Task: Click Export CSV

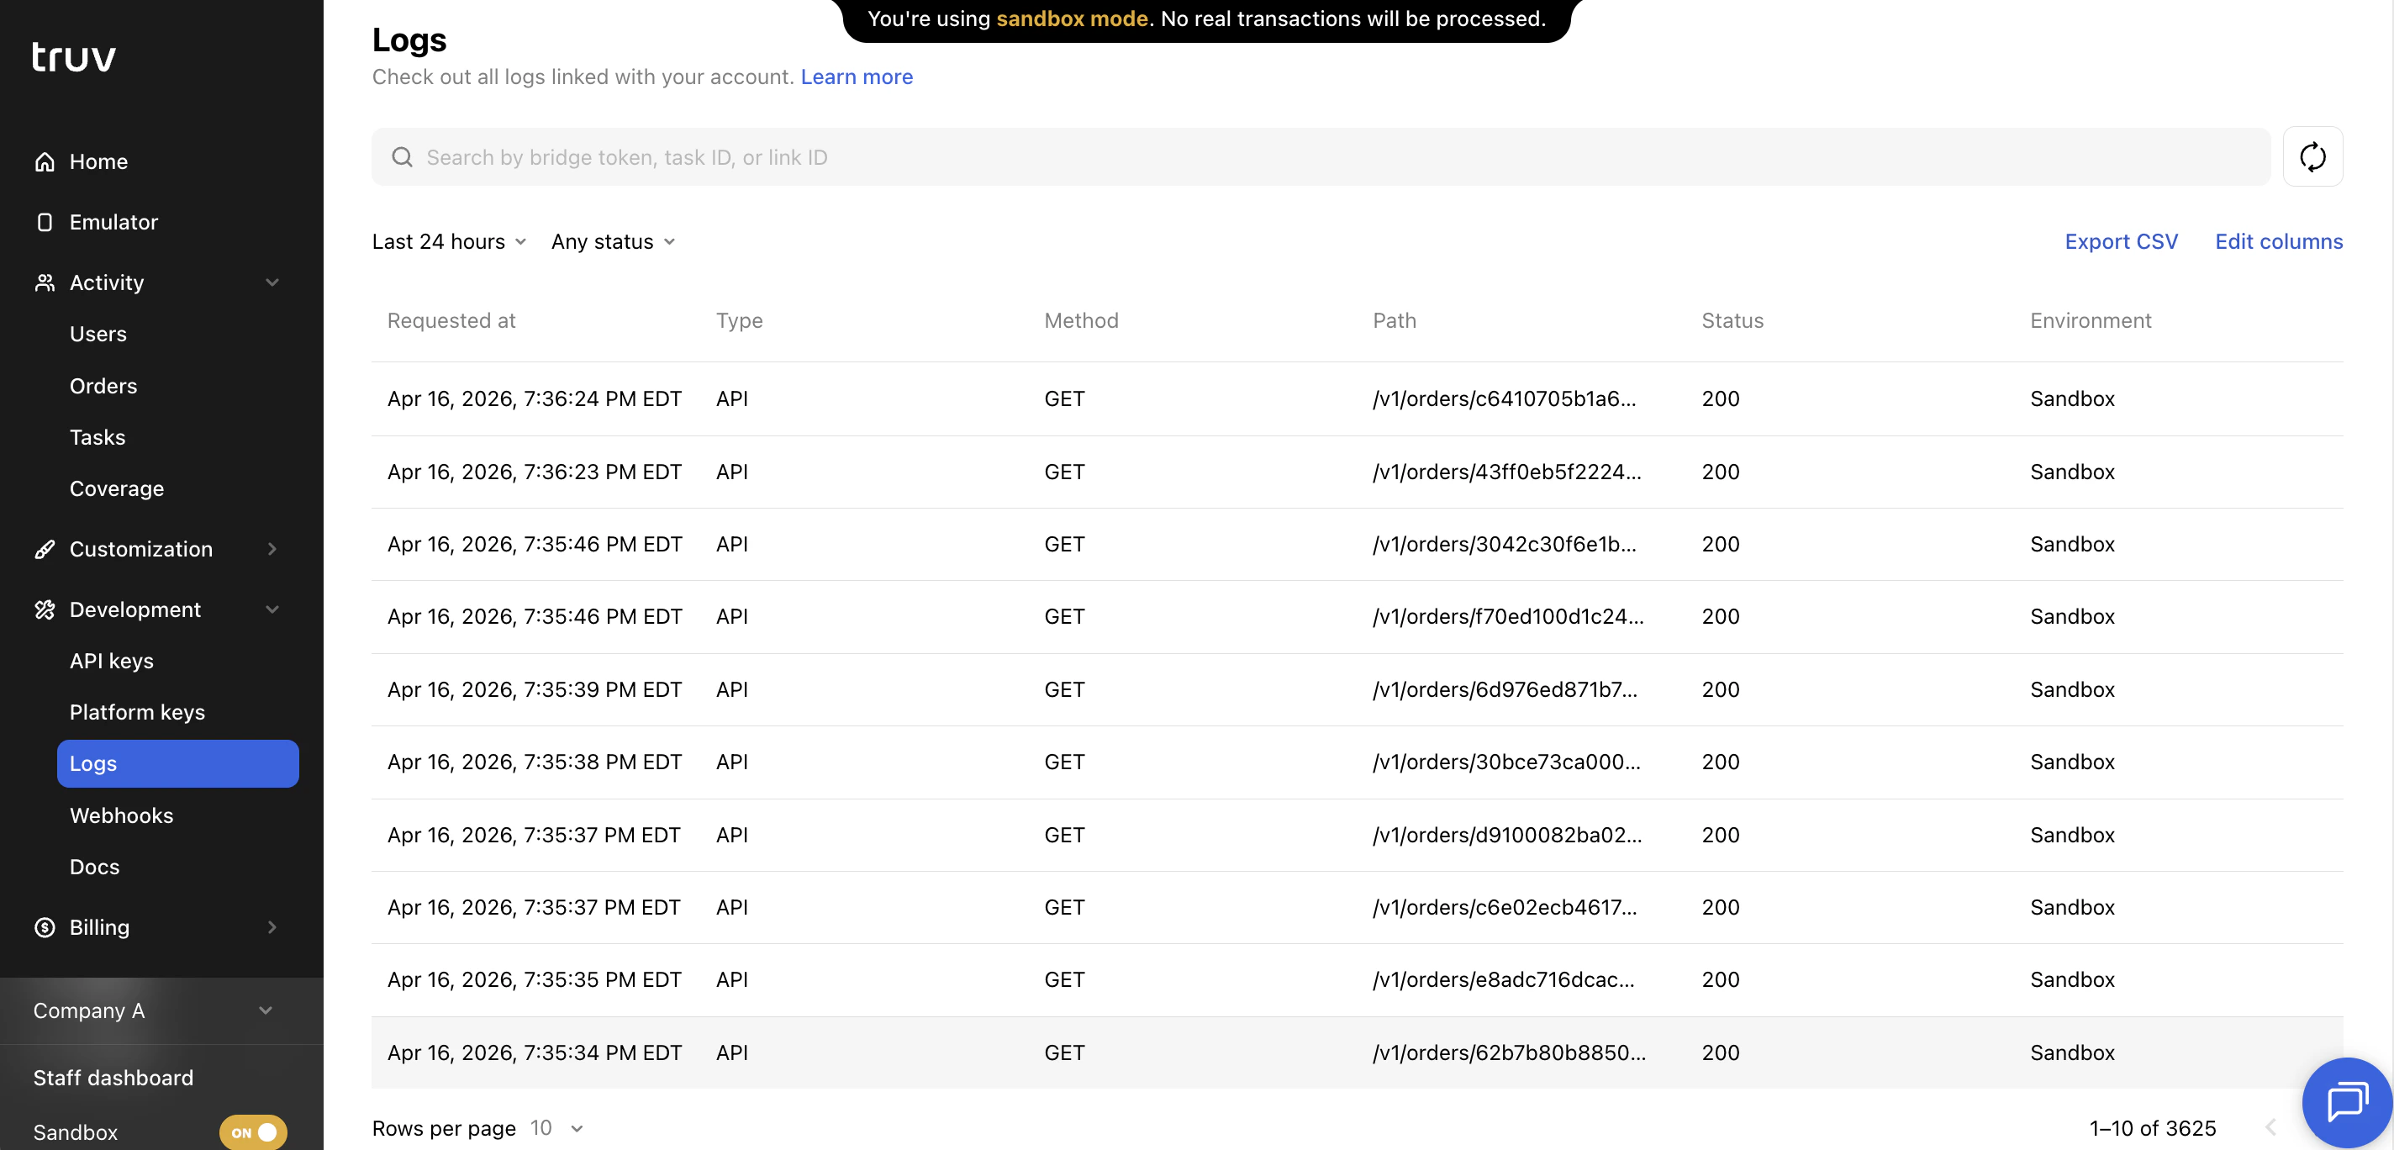Action: (2122, 240)
